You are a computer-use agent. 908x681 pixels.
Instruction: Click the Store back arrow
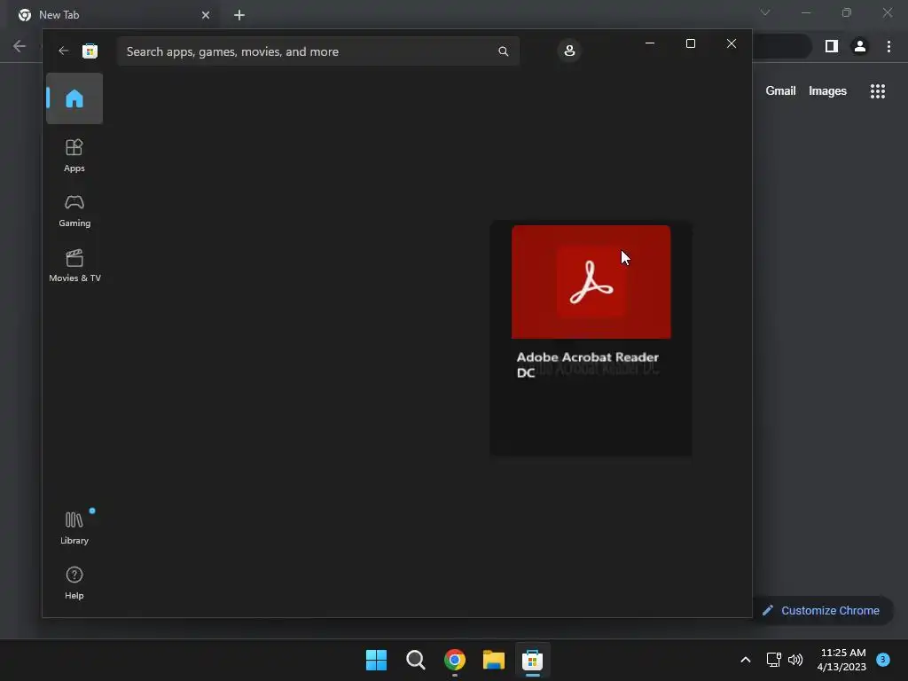coord(63,51)
